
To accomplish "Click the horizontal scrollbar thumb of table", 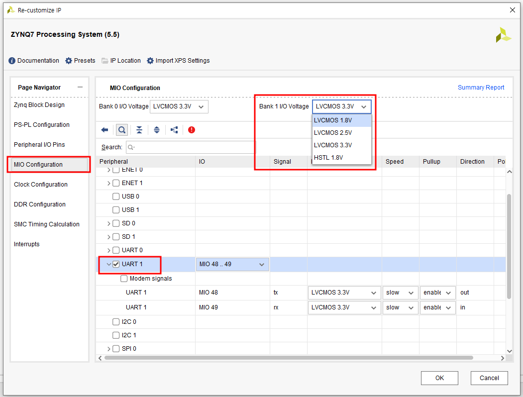I will pyautogui.click(x=289, y=358).
